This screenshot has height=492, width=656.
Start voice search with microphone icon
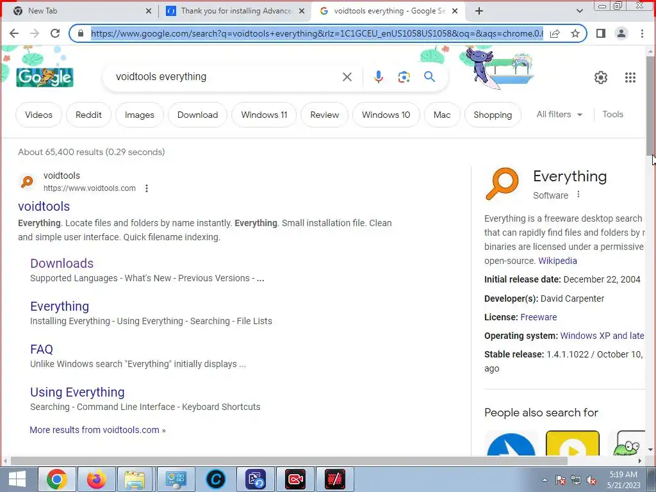[x=378, y=77]
